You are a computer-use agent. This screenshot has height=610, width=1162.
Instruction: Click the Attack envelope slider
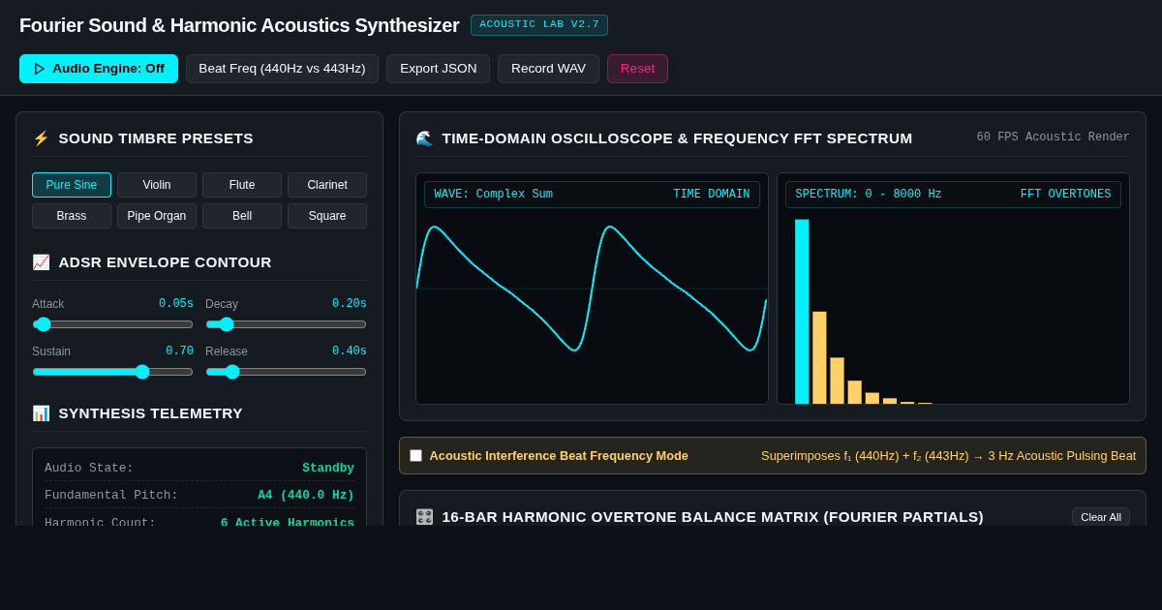click(112, 324)
